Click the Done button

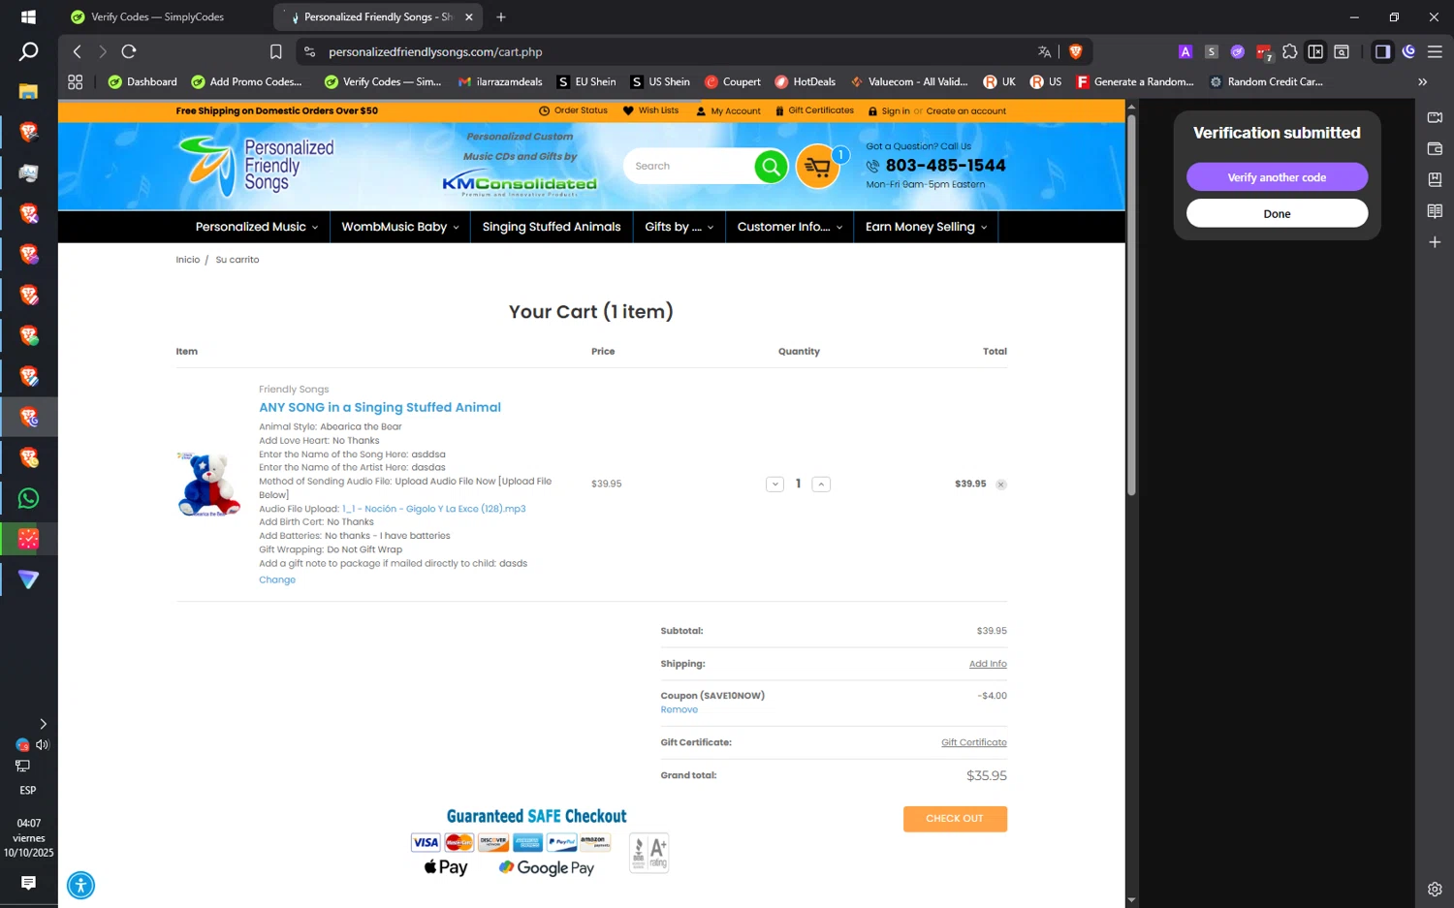[x=1277, y=214]
